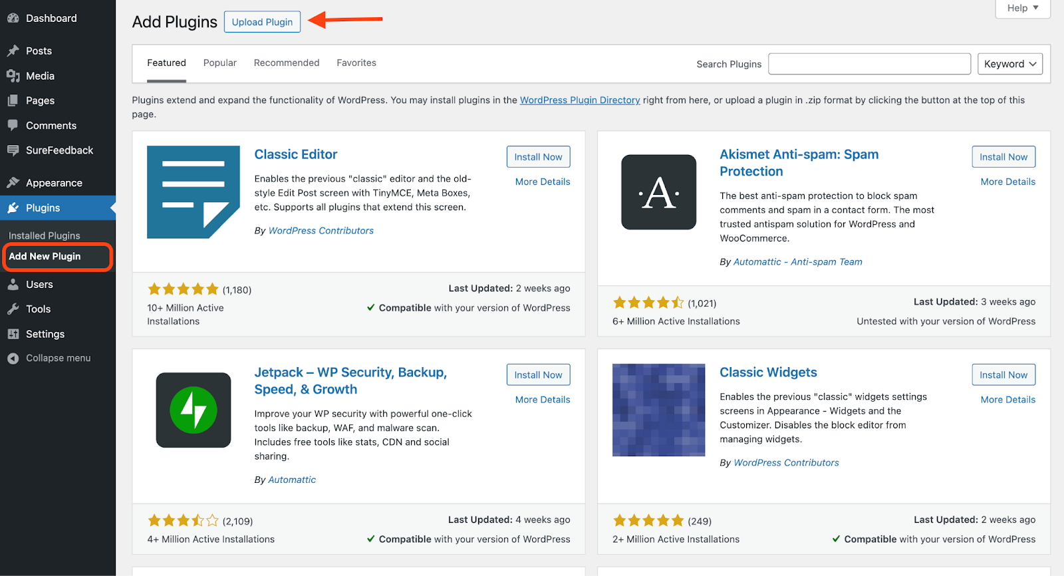Click the Collapse menu arrow icon

(13, 358)
